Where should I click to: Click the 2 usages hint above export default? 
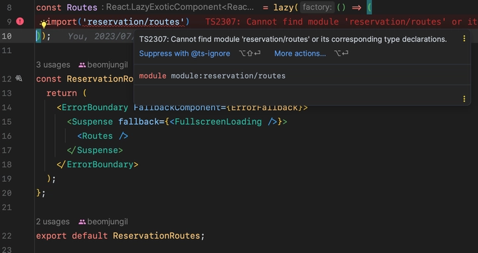click(52, 222)
